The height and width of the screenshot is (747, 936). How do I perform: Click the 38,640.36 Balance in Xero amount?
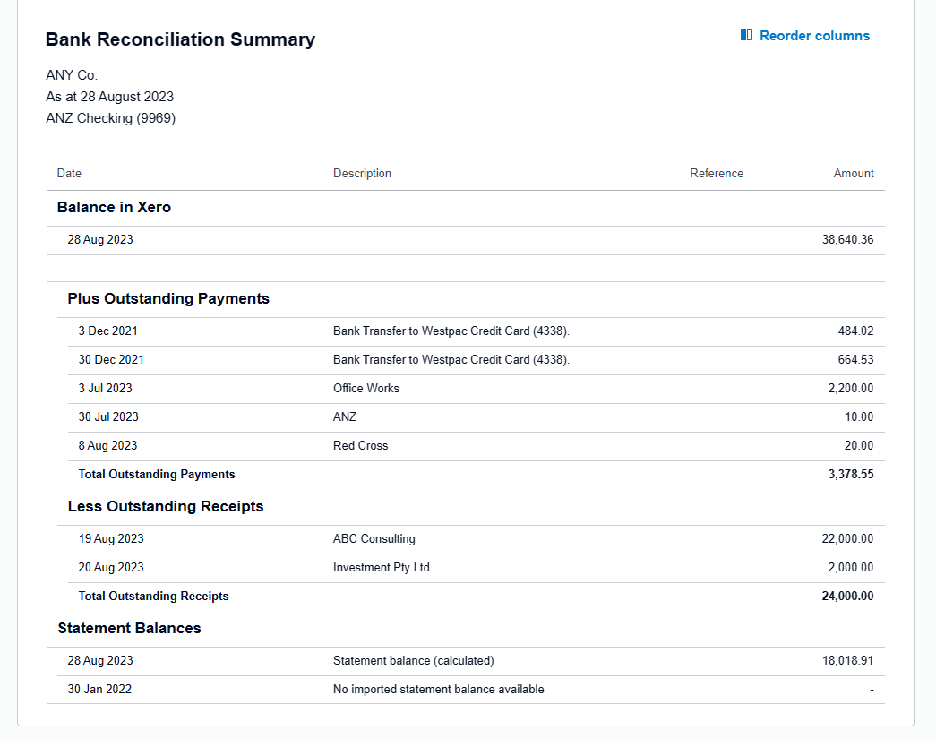point(847,240)
